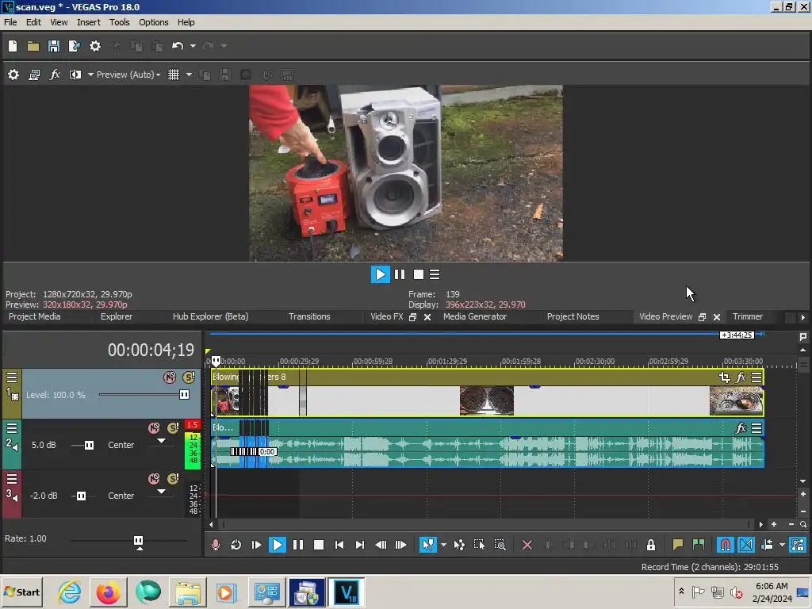Toggle Enable Snapping magnet button

coord(725,545)
